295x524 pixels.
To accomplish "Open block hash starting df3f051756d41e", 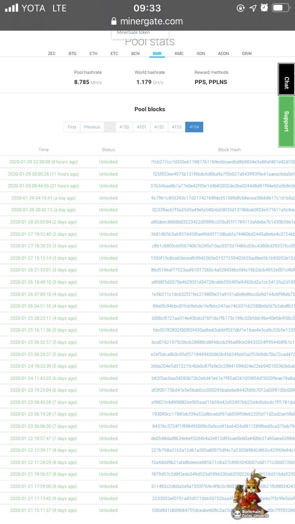I will (x=223, y=391).
